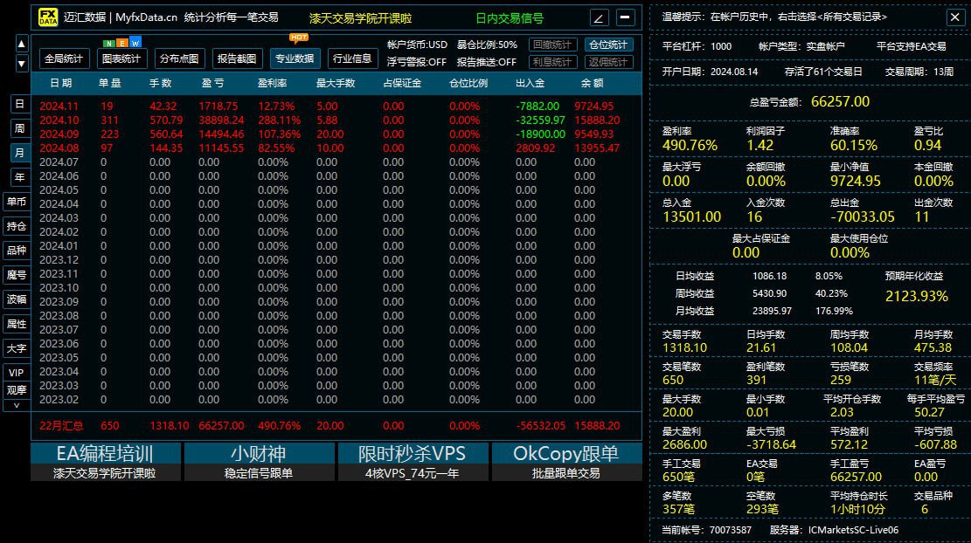Select the 2024.11 row date

[59, 107]
